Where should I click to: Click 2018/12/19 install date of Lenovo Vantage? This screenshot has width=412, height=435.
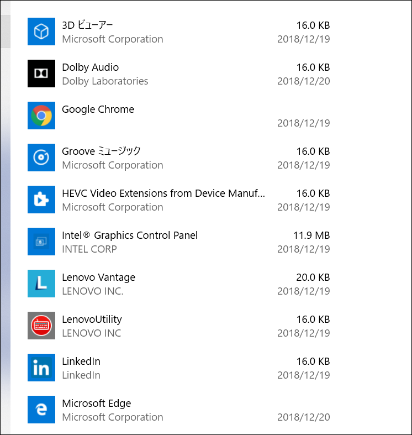(304, 291)
